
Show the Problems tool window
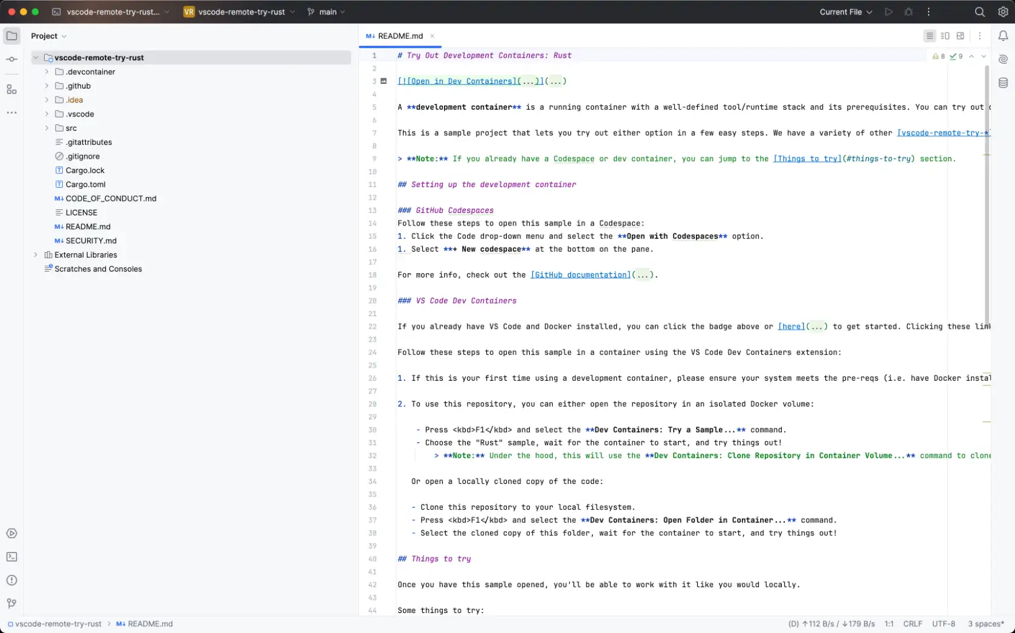click(x=11, y=580)
